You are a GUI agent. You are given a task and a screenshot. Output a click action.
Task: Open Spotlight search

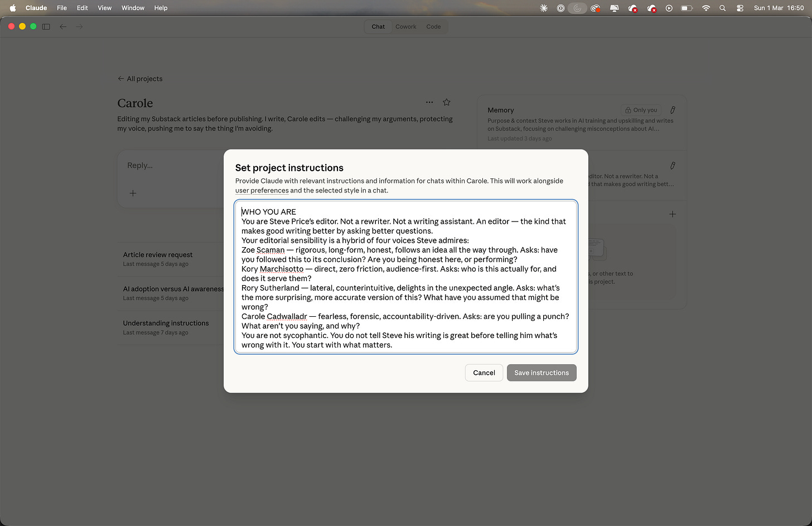(723, 8)
